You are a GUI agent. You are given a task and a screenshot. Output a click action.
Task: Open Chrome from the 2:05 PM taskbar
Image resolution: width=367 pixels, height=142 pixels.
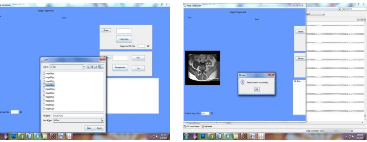pos(21,136)
